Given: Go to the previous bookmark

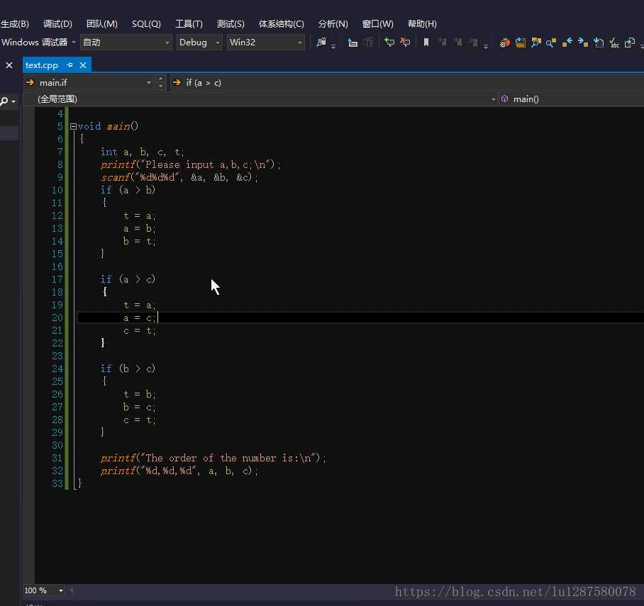Looking at the screenshot, I should 443,43.
